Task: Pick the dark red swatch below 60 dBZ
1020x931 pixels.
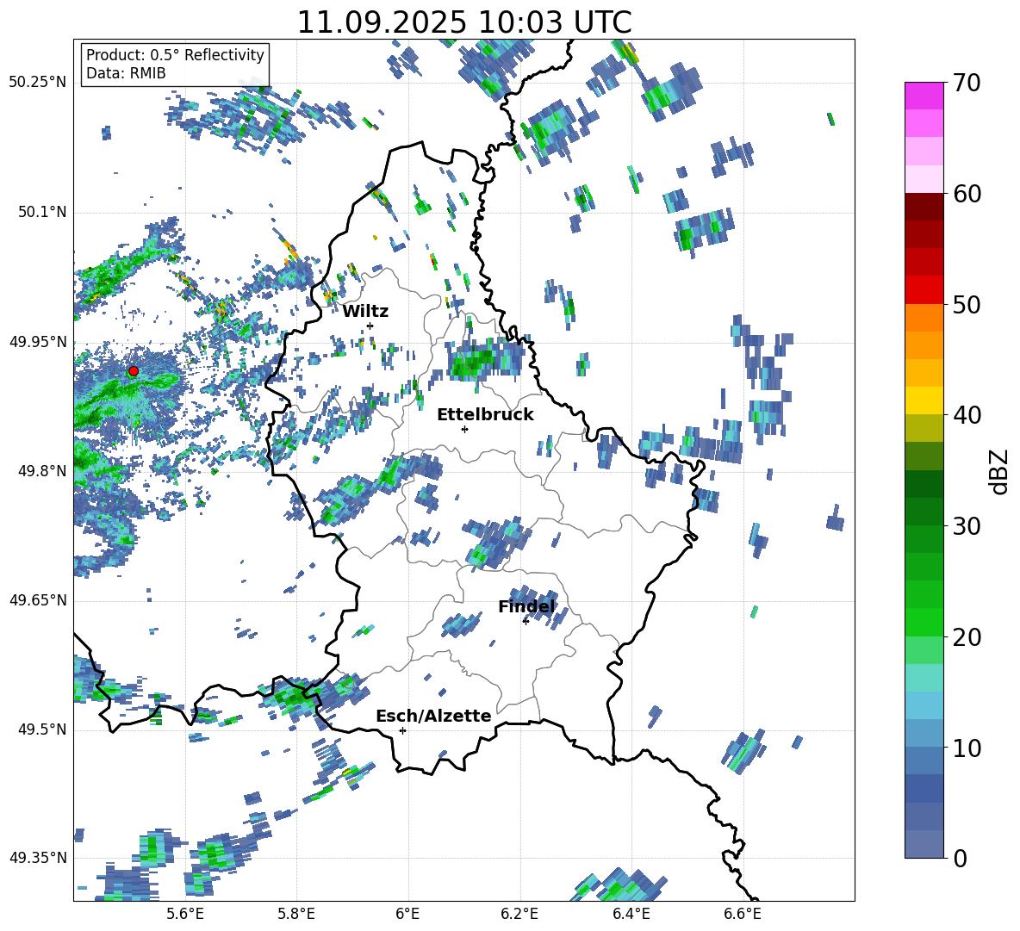Action: [x=924, y=207]
